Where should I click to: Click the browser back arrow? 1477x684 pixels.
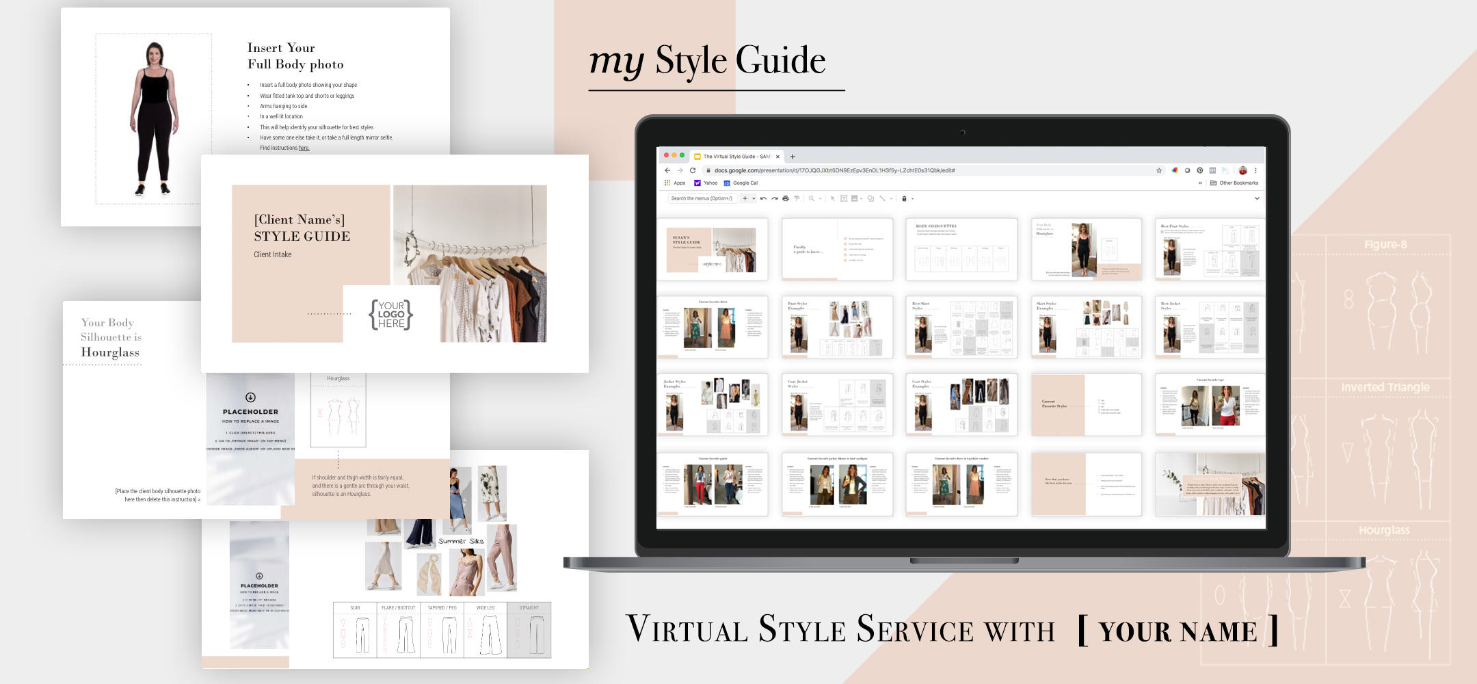tap(667, 170)
